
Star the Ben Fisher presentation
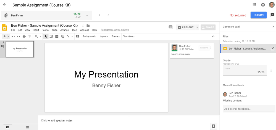[83, 26]
